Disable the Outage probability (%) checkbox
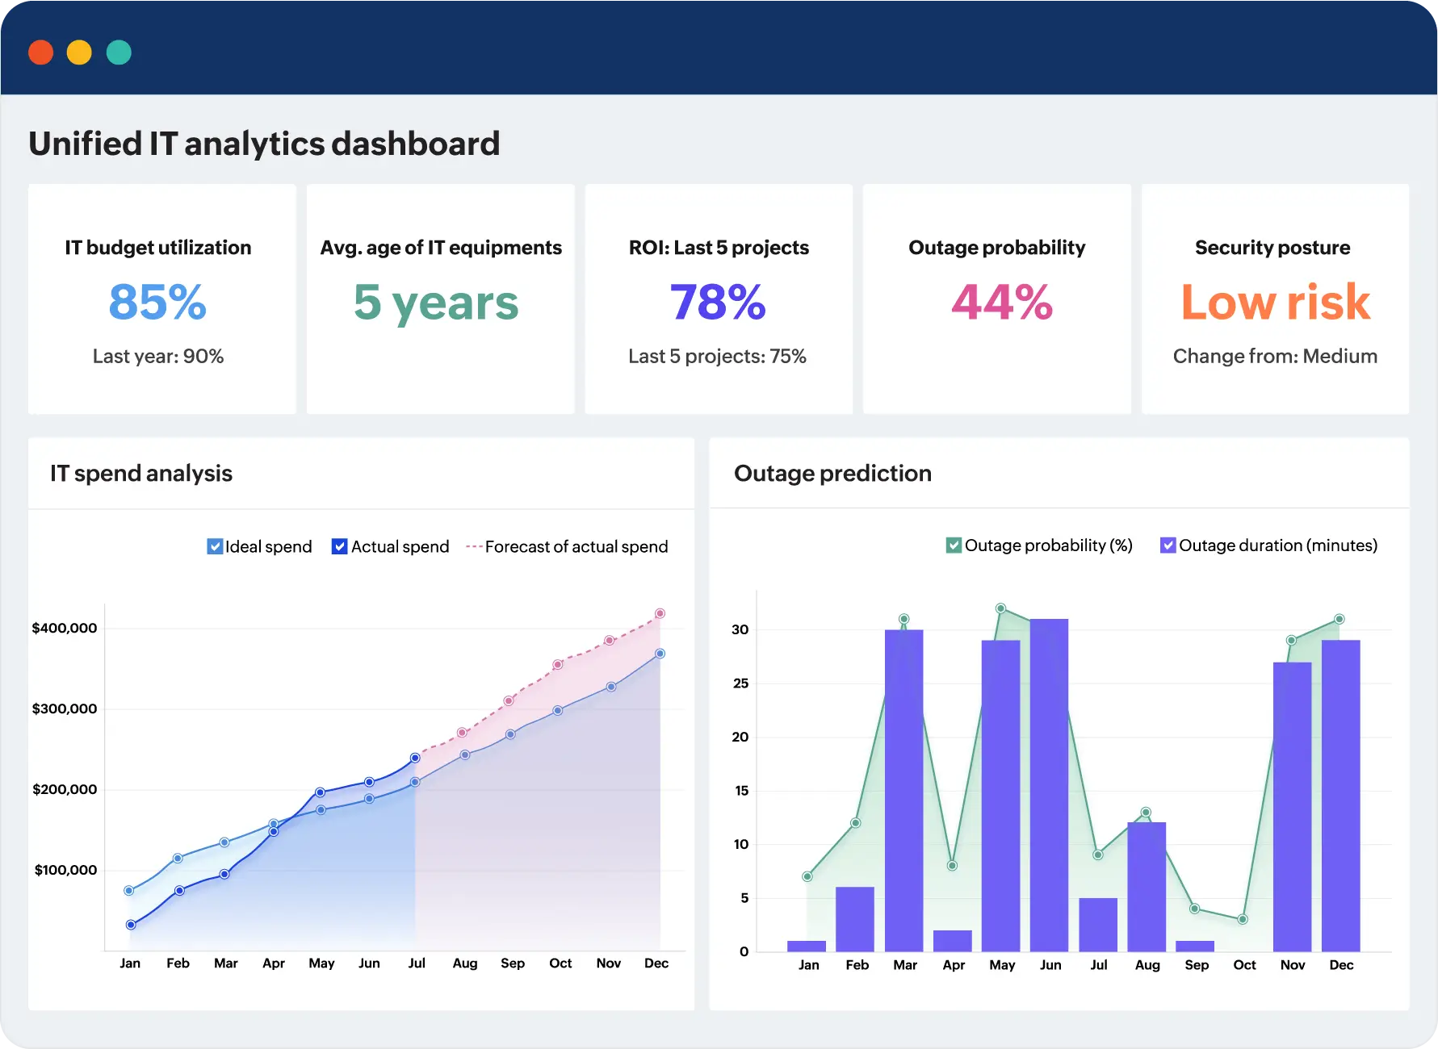The width and height of the screenshot is (1438, 1049). (x=954, y=545)
